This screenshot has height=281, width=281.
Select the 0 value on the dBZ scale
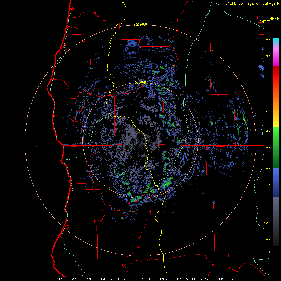pyautogui.click(x=269, y=186)
